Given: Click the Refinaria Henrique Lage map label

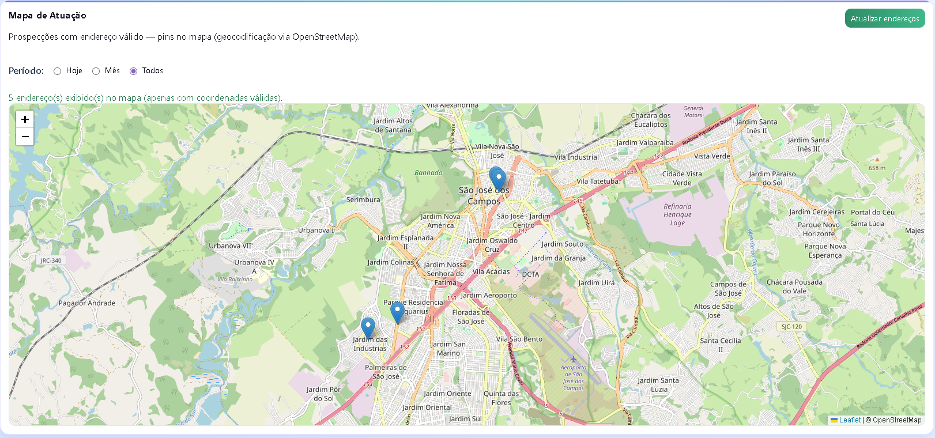Looking at the screenshot, I should tap(677, 214).
